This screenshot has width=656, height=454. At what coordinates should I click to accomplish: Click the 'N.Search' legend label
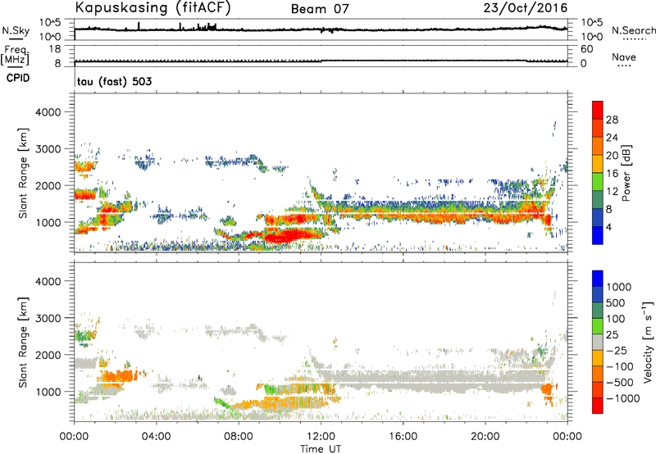633,30
